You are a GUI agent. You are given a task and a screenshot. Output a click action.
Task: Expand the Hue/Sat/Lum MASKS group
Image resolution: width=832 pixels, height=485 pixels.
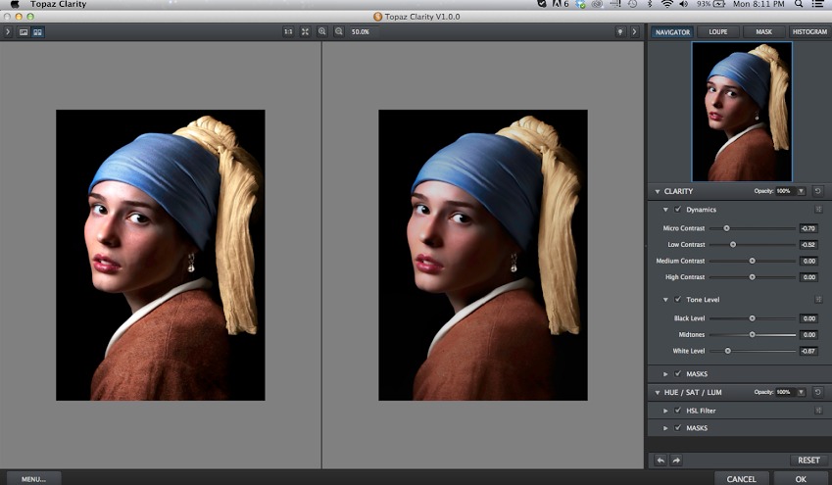(x=665, y=428)
